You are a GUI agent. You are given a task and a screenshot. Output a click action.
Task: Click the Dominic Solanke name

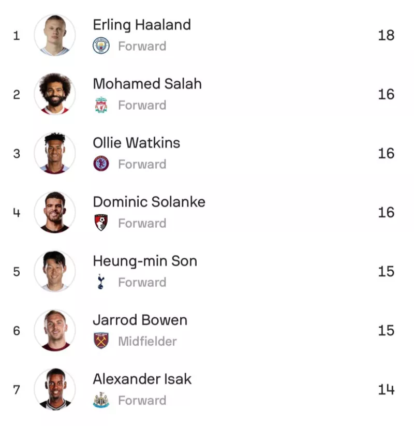(149, 202)
